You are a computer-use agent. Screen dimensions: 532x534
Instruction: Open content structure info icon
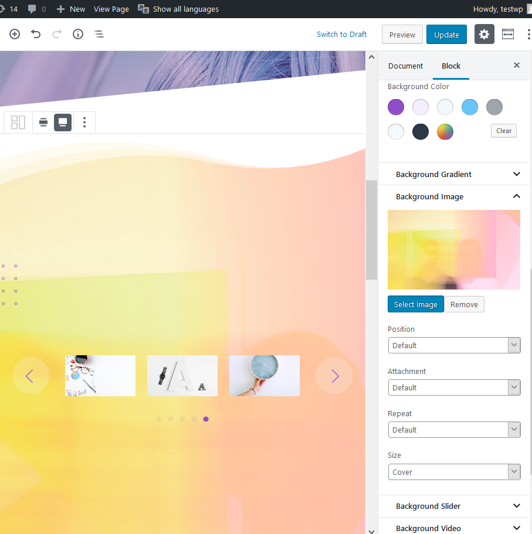(78, 34)
